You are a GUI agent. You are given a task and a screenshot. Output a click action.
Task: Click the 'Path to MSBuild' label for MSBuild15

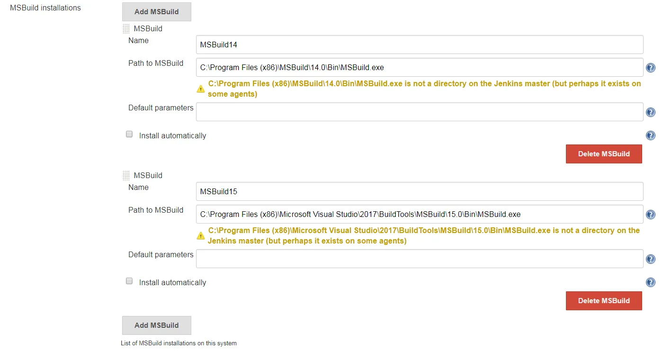(x=156, y=210)
